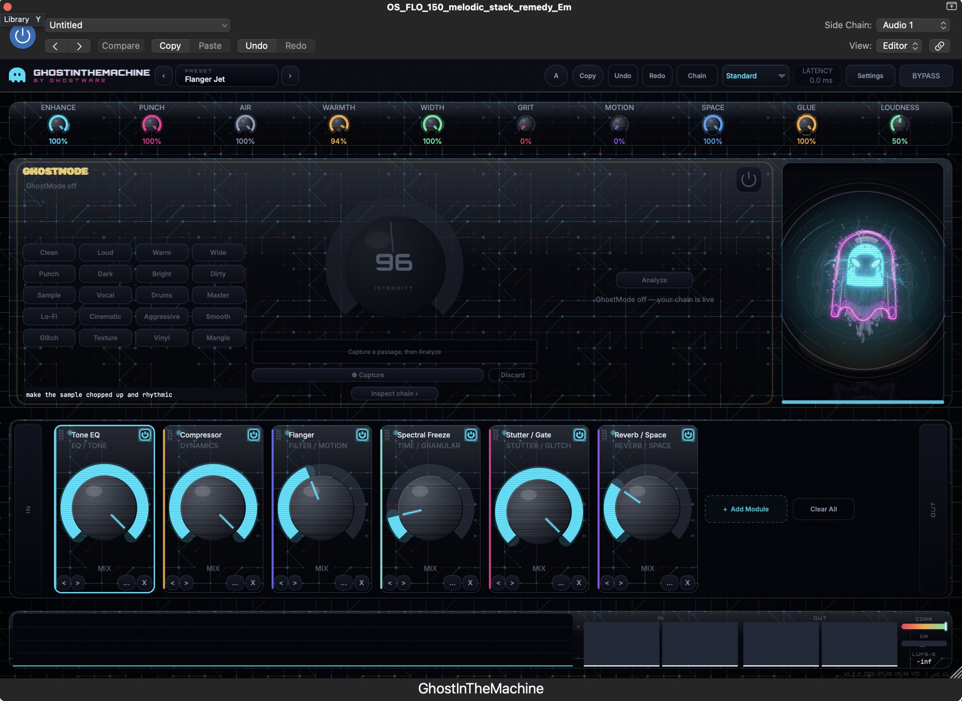This screenshot has width=962, height=701.
Task: Open the Side Chain Audio 1 dropdown
Action: pyautogui.click(x=913, y=25)
